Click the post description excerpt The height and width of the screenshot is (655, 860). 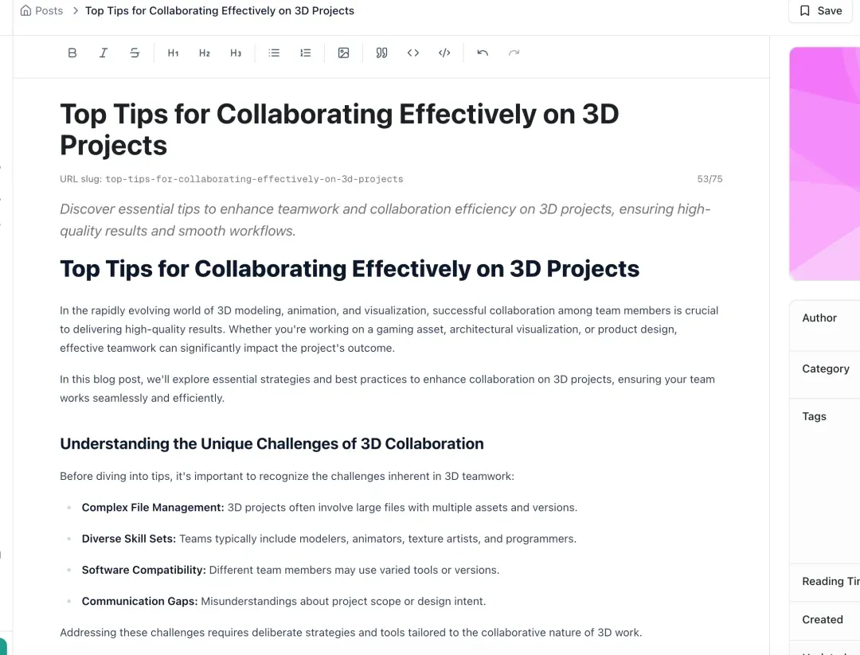click(385, 220)
